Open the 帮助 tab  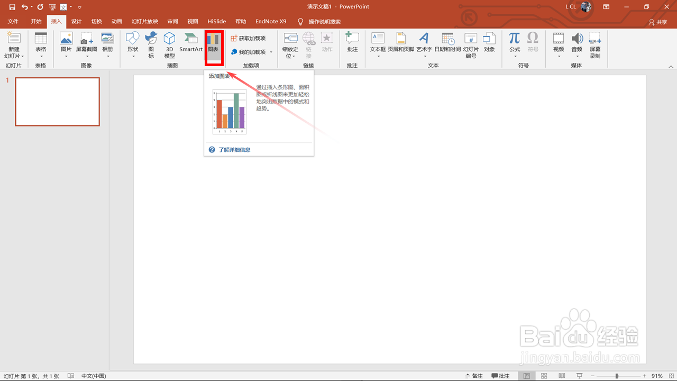[241, 22]
